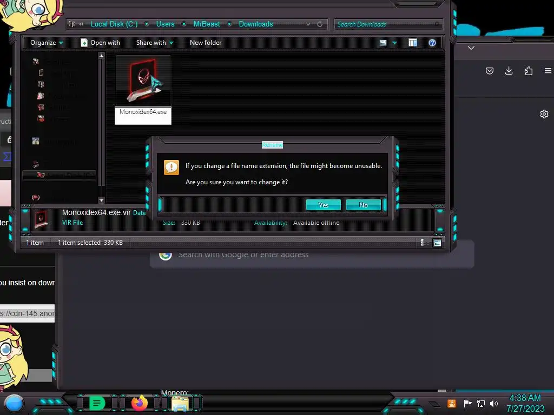Viewport: 554px width, 415px height.
Task: Click the address bar refresh icon
Action: pyautogui.click(x=320, y=24)
